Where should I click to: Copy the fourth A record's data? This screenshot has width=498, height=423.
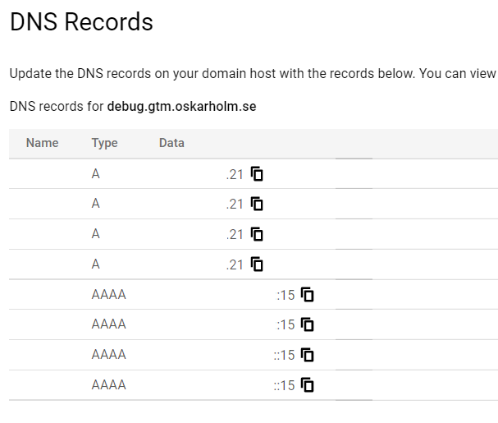click(x=258, y=264)
